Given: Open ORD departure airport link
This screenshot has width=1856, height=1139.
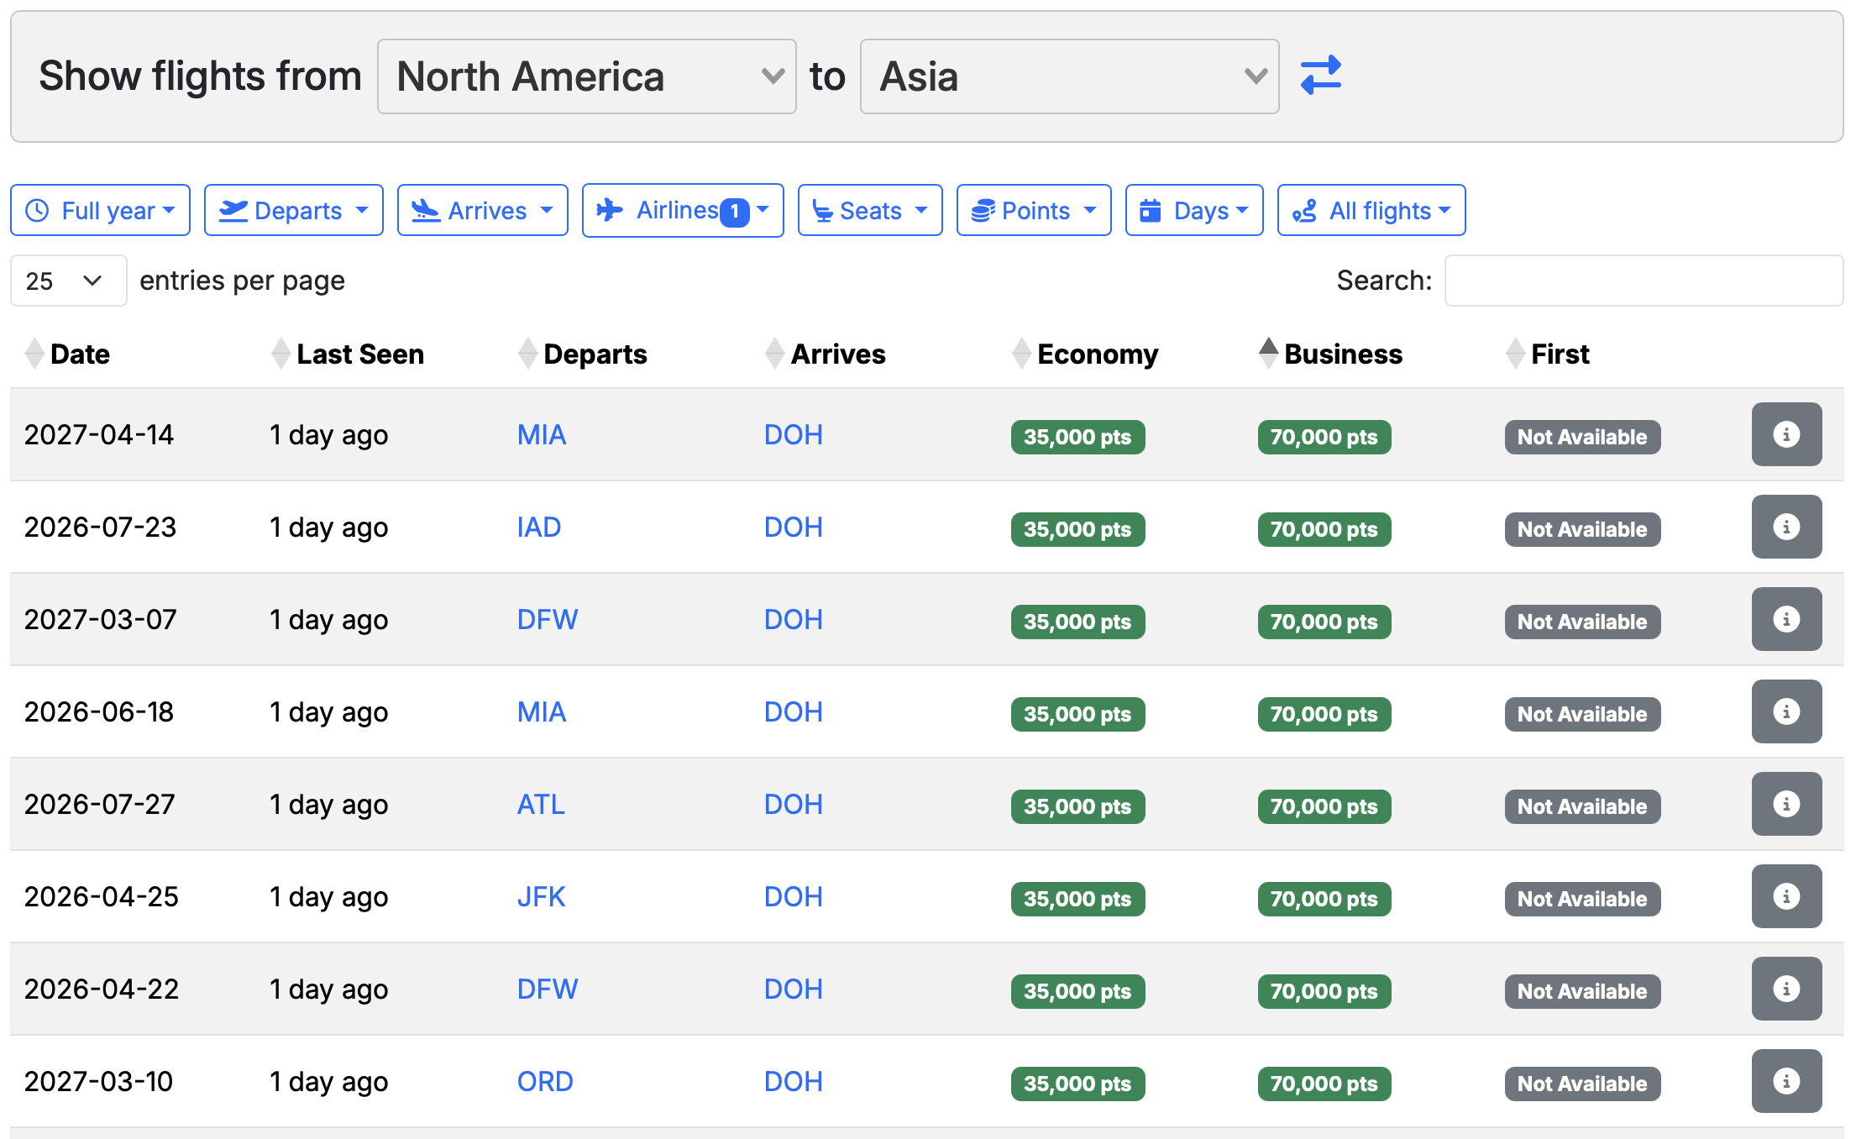Looking at the screenshot, I should (x=545, y=1081).
